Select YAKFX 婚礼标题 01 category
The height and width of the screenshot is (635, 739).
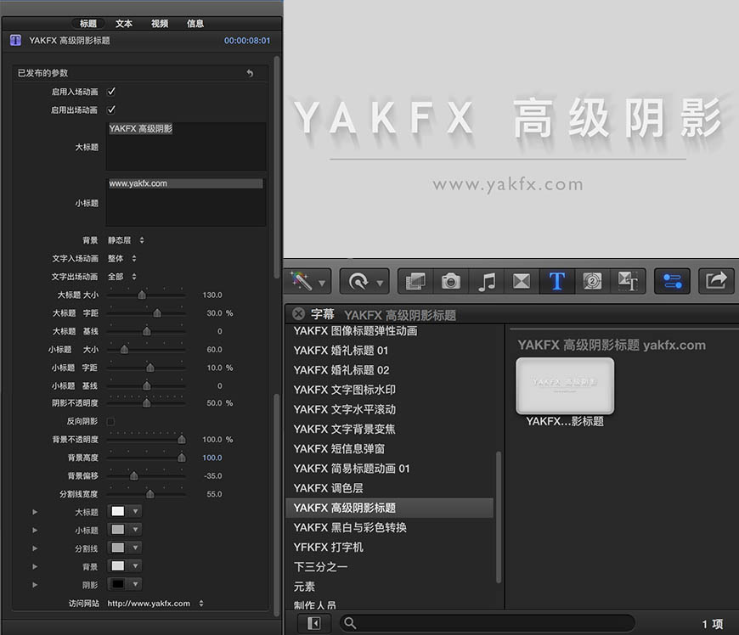click(390, 351)
